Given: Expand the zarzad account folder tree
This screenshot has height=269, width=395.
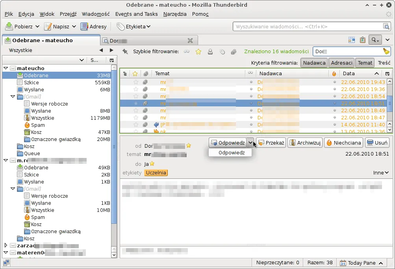Looking at the screenshot, I should (x=6, y=245).
